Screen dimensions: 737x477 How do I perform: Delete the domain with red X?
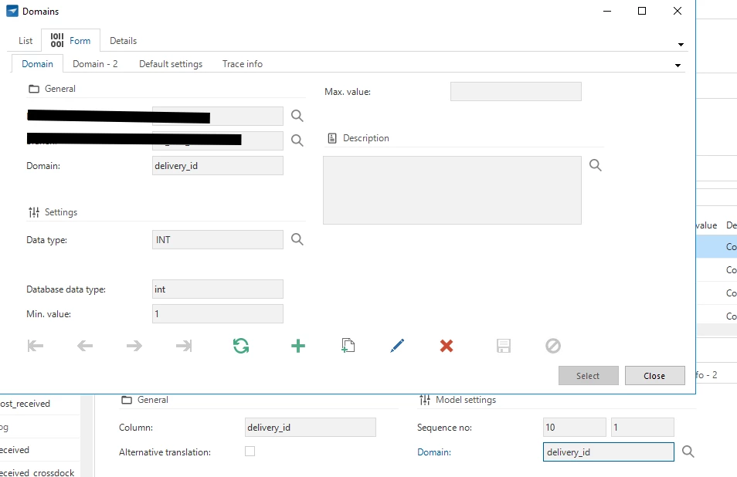(x=447, y=346)
